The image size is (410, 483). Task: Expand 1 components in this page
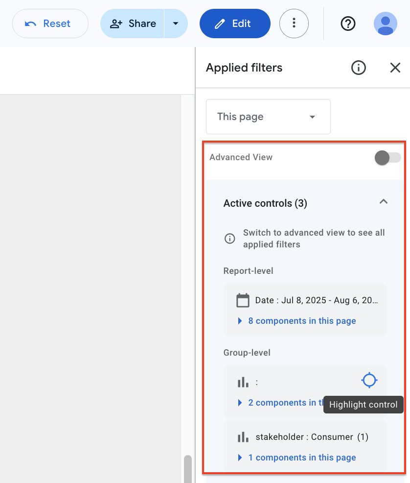pyautogui.click(x=297, y=458)
